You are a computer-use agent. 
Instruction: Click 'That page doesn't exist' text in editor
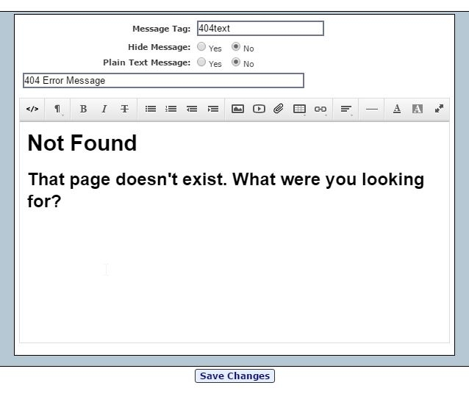pos(127,180)
